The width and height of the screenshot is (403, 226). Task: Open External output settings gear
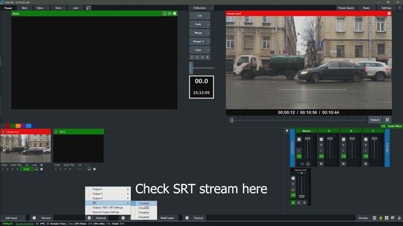coord(89,218)
